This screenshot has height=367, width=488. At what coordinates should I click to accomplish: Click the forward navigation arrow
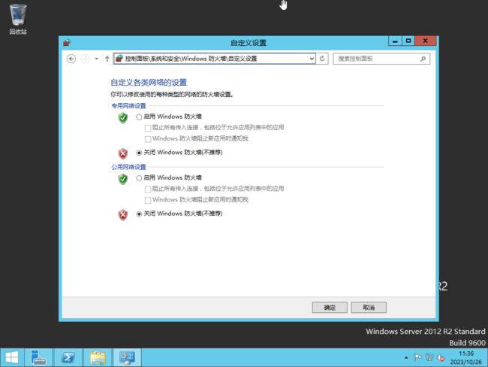pos(86,59)
